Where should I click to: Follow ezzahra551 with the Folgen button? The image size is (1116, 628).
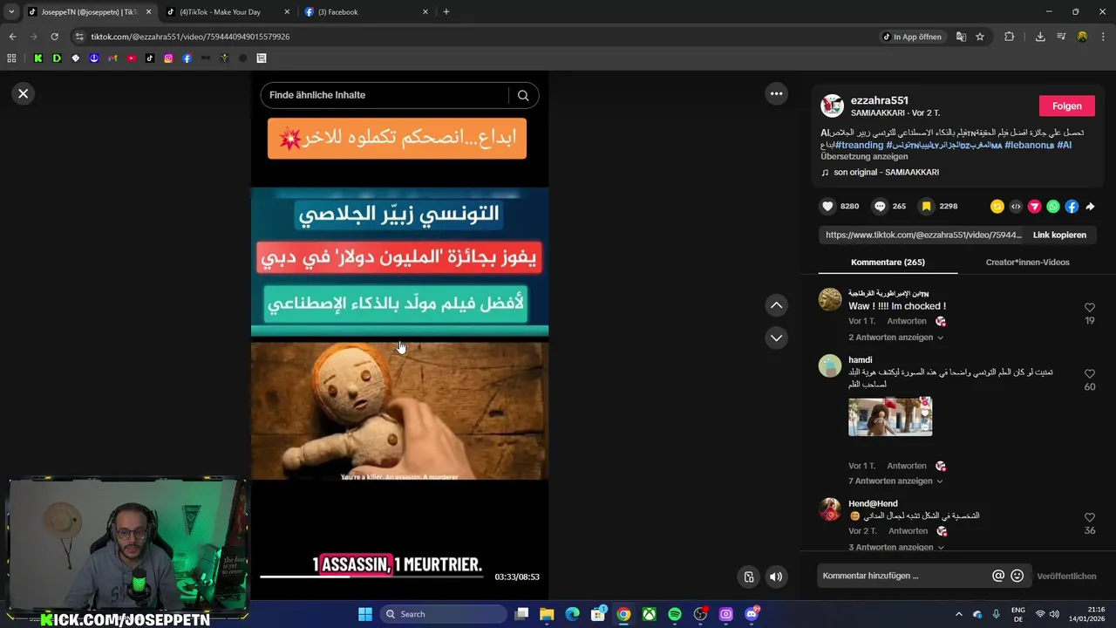click(x=1066, y=106)
